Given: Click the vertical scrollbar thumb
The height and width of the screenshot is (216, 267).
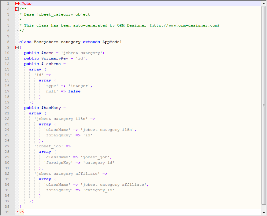Looking at the screenshot, I should coord(264,105).
